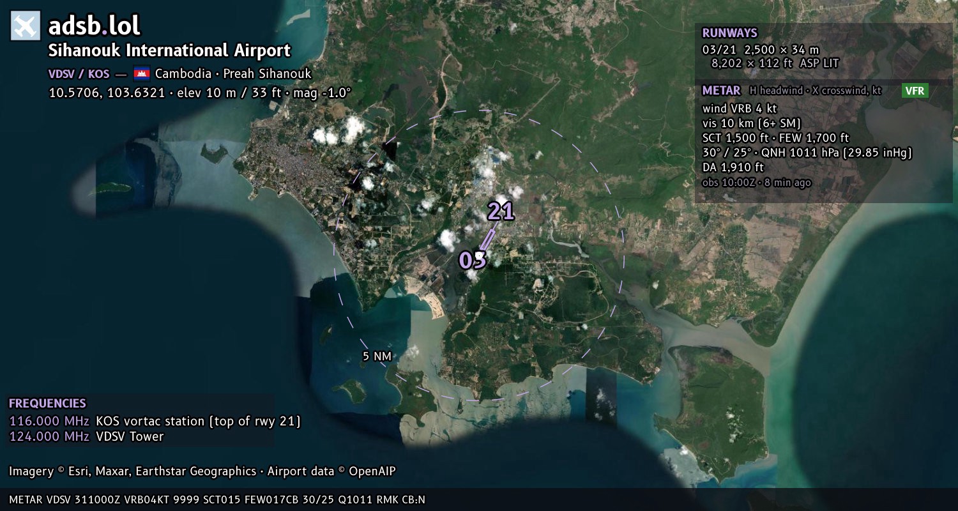Click the adsb.lol airplane logo icon
Viewport: 958px width, 511px height.
coord(26,26)
